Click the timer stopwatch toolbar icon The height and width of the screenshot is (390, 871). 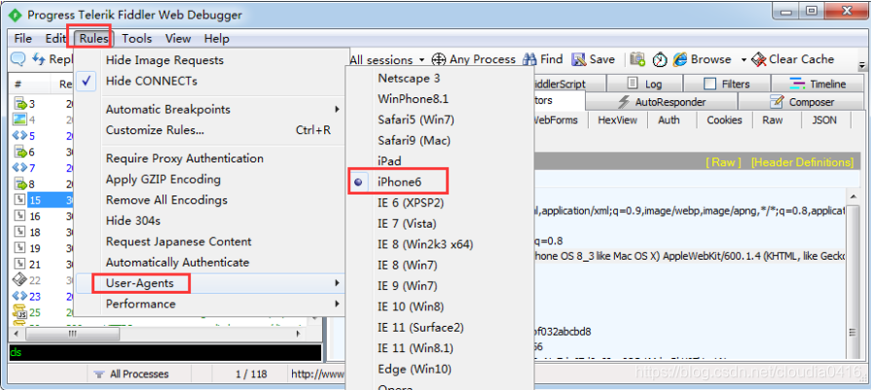[x=660, y=59]
